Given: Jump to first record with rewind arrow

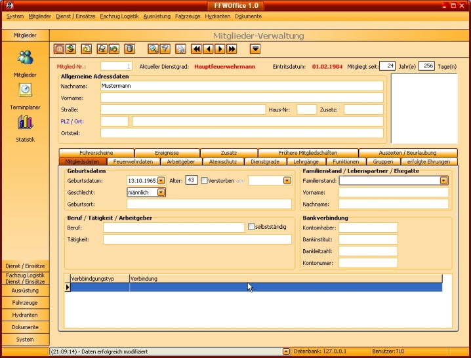Looking at the screenshot, I should [196, 49].
